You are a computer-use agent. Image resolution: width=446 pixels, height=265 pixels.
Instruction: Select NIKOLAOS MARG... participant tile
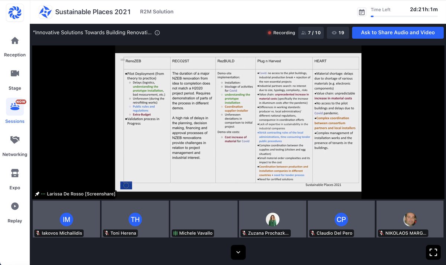tap(410, 219)
